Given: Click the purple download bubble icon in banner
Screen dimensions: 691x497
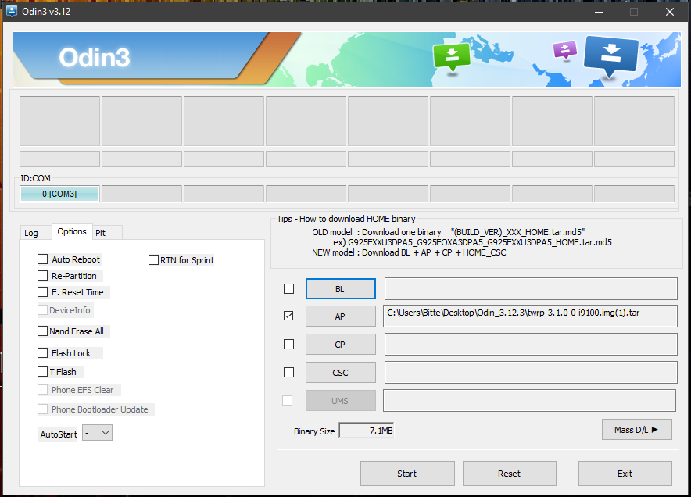Looking at the screenshot, I should point(564,50).
